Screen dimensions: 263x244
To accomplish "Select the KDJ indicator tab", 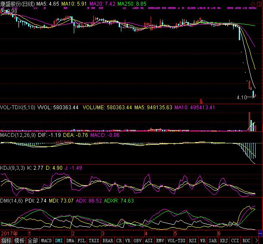I will [x=224, y=241].
